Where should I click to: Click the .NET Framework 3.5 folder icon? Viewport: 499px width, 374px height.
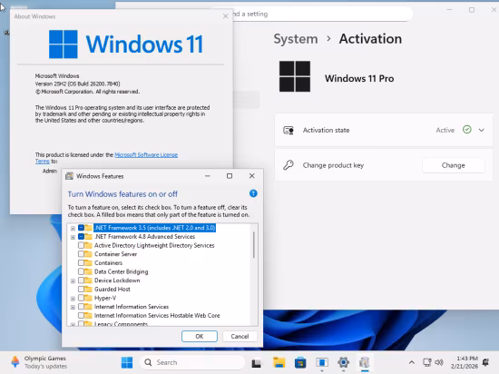(89, 228)
